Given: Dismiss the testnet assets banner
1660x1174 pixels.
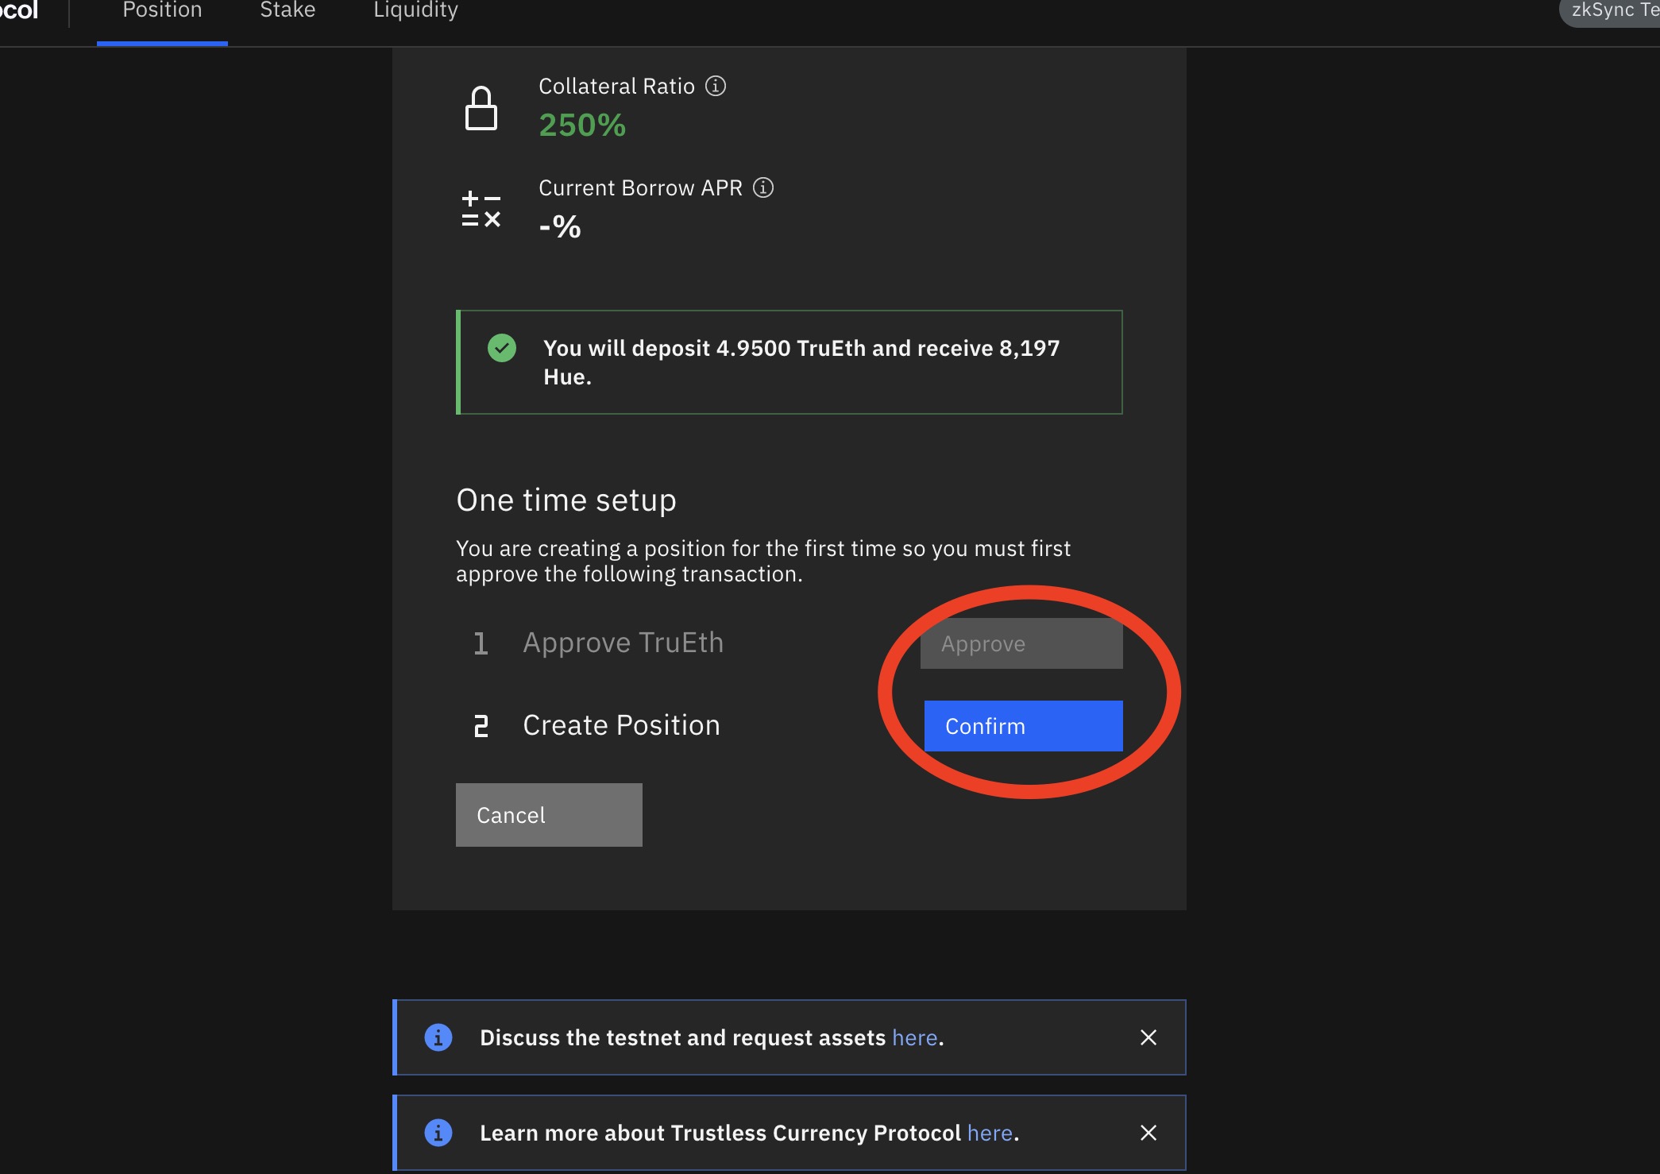Looking at the screenshot, I should 1148,1037.
